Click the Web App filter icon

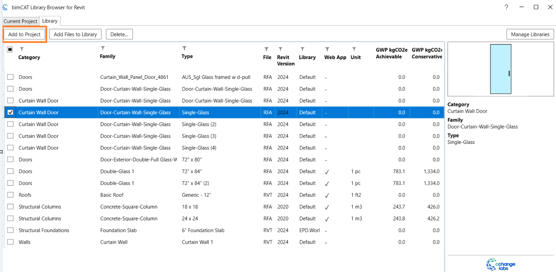coord(327,49)
